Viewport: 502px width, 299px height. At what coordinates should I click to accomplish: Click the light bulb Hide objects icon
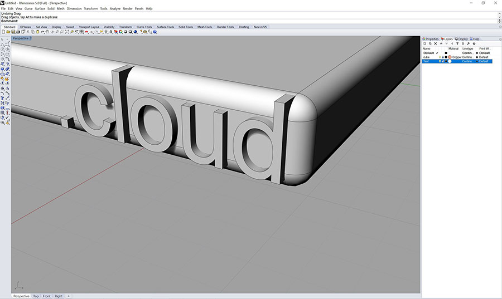point(107,32)
